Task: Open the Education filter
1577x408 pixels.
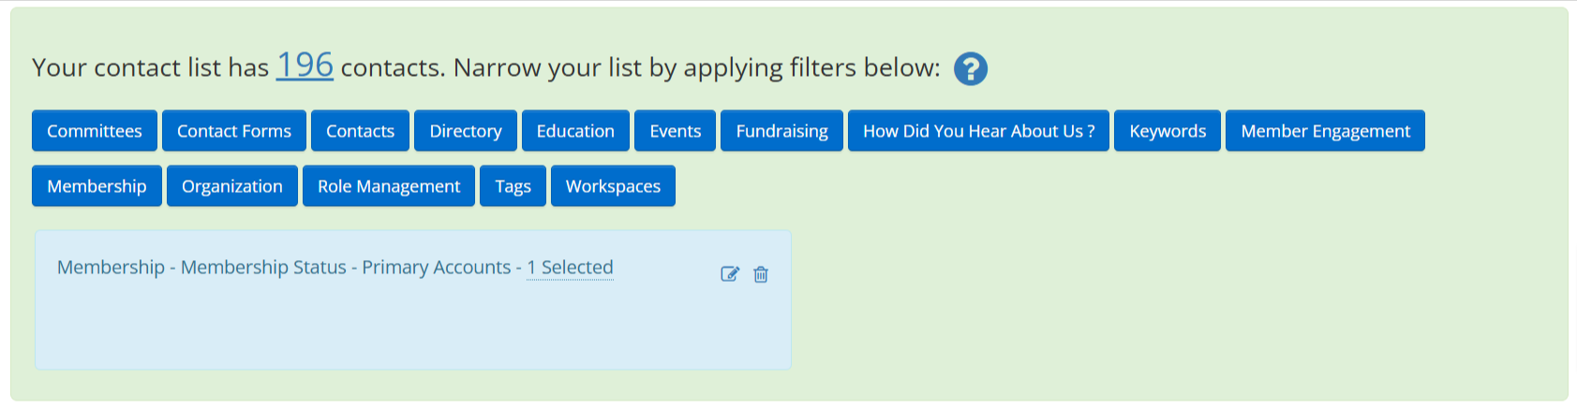Action: (x=575, y=131)
